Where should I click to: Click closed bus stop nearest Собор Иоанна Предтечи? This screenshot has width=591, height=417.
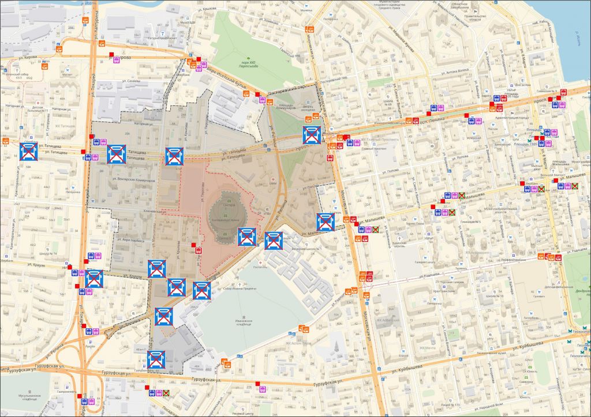click(201, 291)
